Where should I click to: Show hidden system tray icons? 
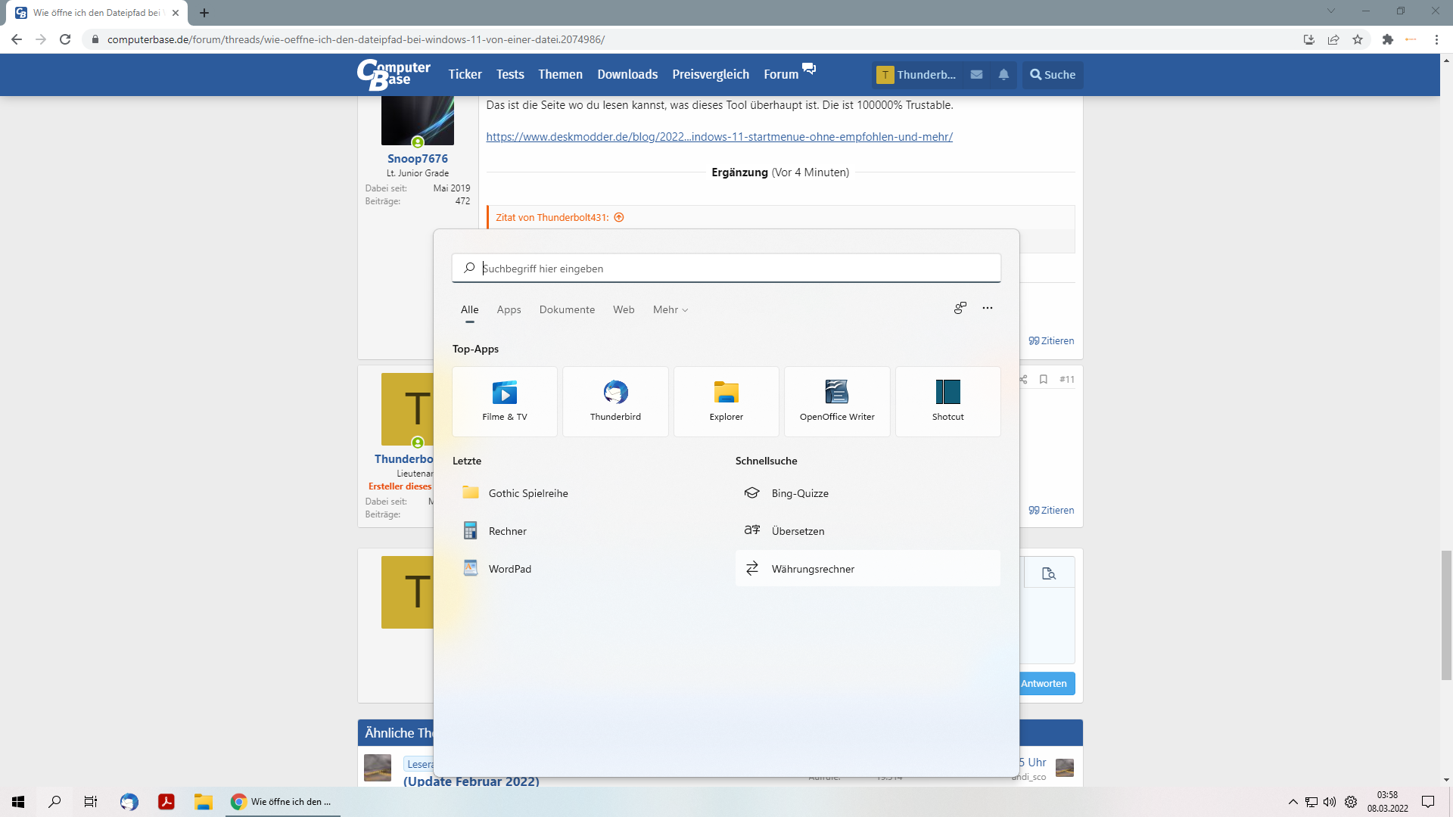click(x=1293, y=802)
